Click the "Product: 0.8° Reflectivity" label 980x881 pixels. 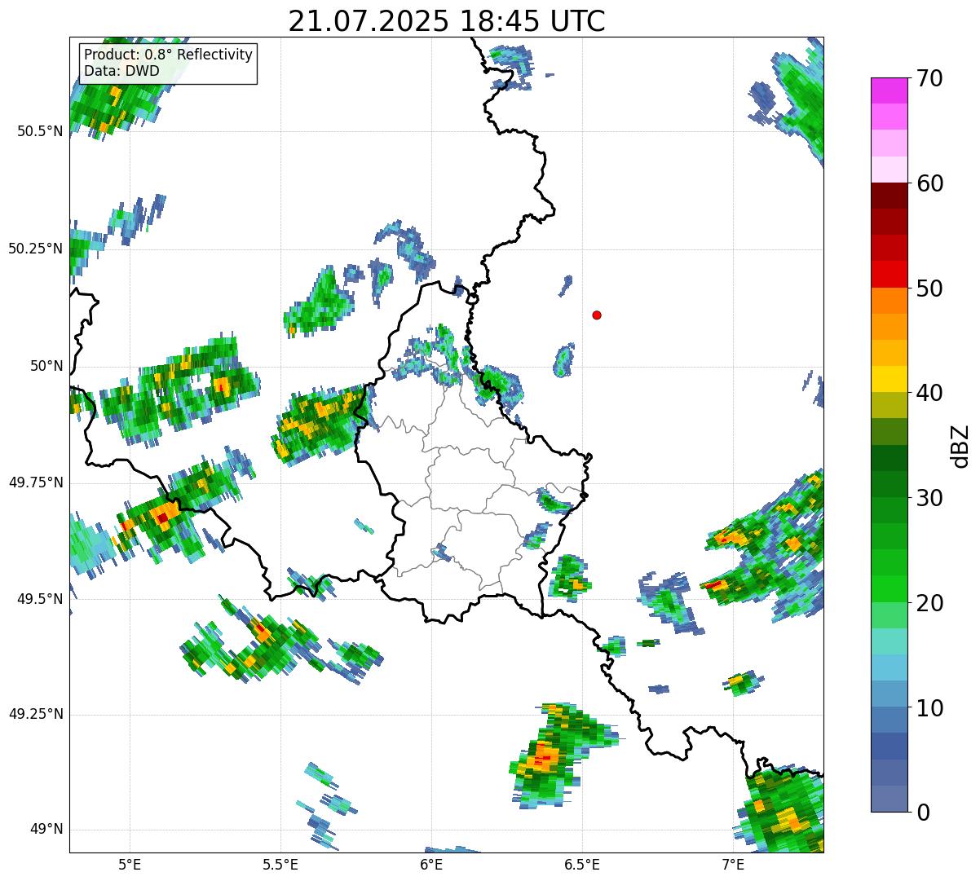[x=169, y=55]
